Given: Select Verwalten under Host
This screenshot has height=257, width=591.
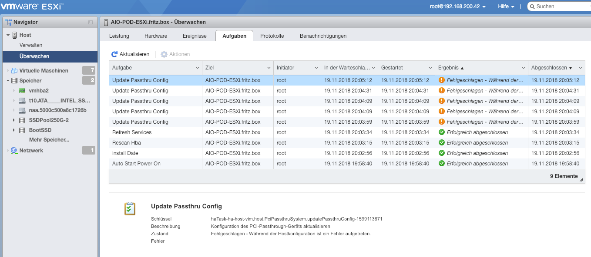Looking at the screenshot, I should 31,45.
